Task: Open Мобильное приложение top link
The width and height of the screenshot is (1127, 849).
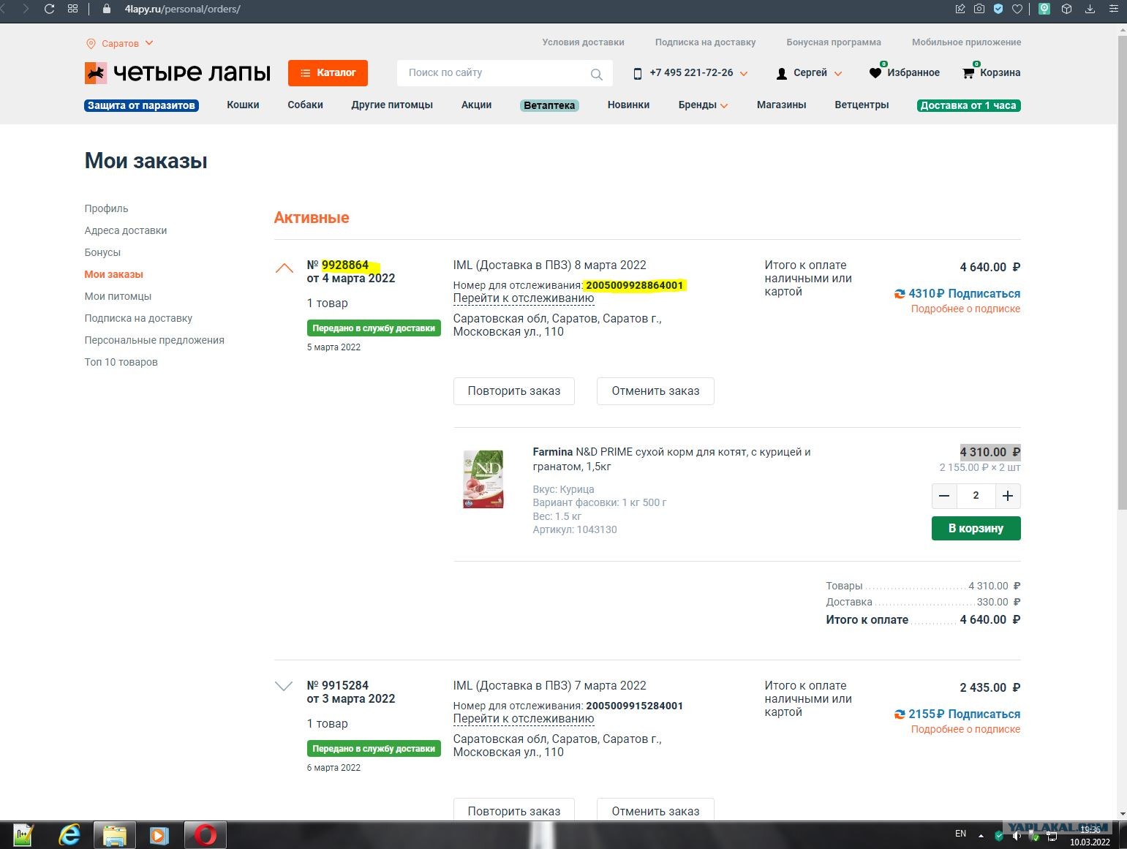Action: click(x=966, y=42)
